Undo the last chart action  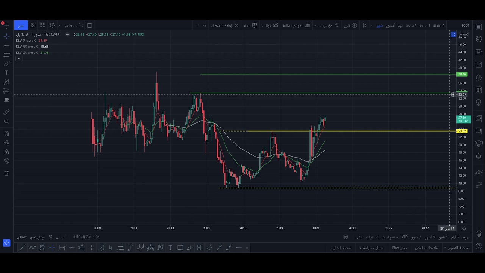coord(204,25)
